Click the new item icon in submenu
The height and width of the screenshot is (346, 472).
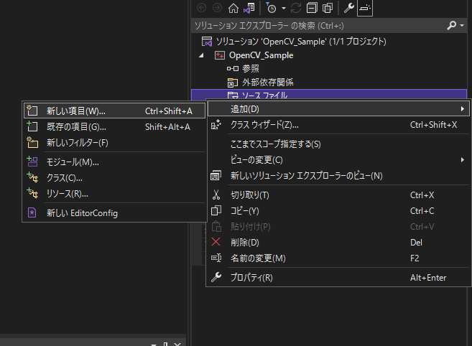coord(32,111)
